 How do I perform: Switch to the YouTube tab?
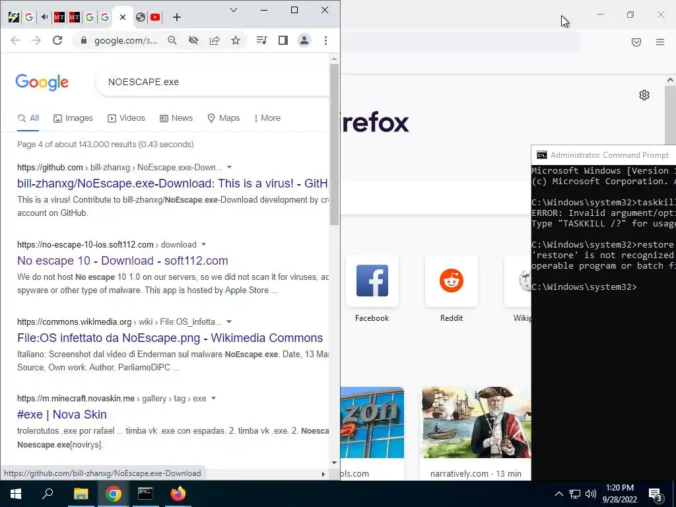click(x=155, y=17)
